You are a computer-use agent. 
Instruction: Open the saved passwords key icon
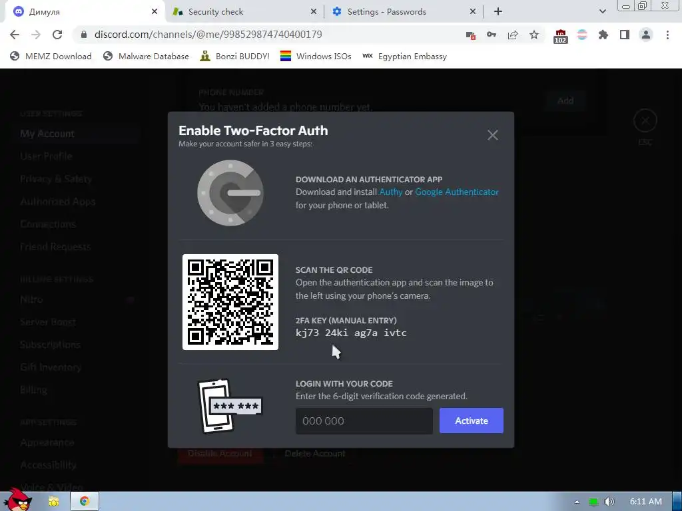492,35
